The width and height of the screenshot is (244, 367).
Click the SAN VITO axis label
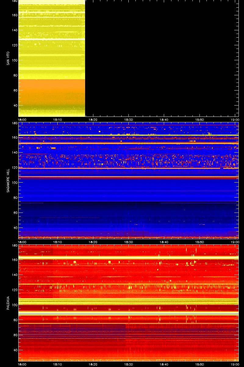(8, 58)
